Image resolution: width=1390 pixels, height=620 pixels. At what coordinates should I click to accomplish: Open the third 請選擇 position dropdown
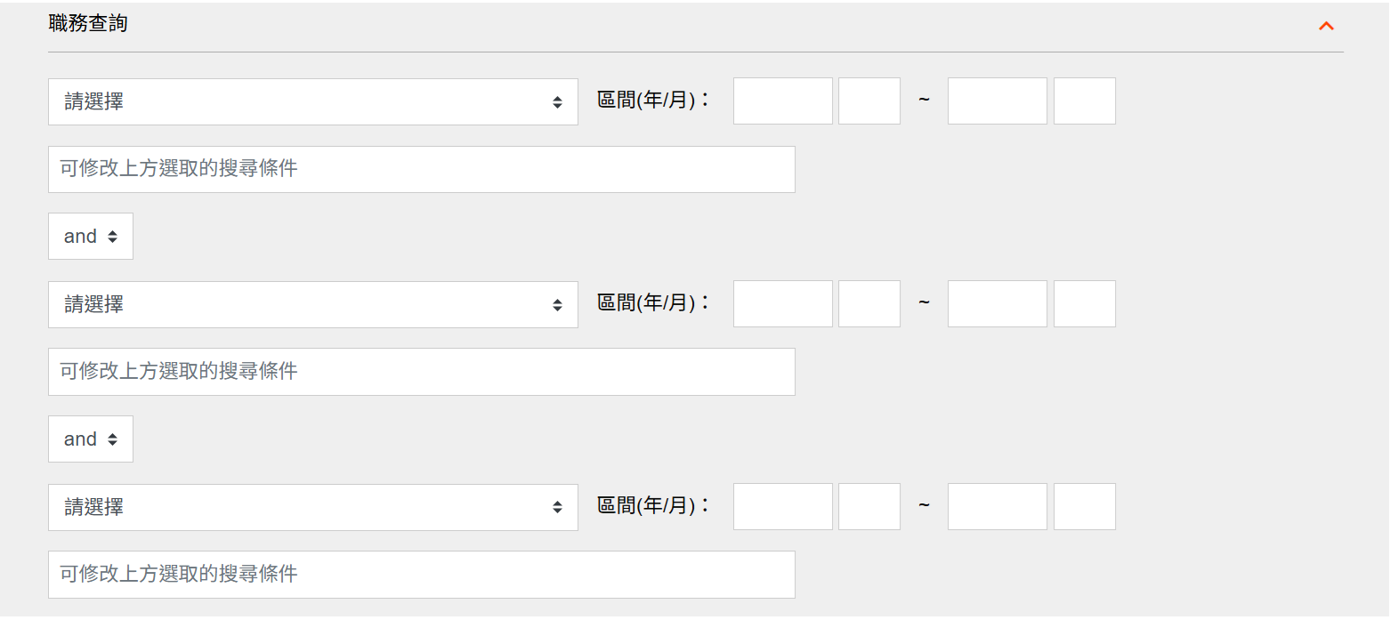pyautogui.click(x=312, y=507)
